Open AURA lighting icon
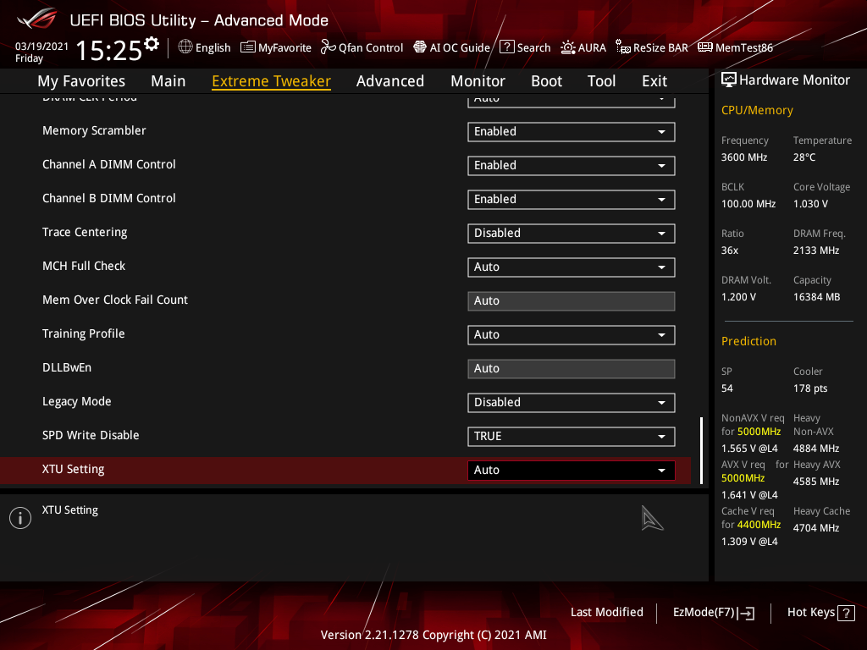Screen dimensions: 867x650 [x=568, y=47]
